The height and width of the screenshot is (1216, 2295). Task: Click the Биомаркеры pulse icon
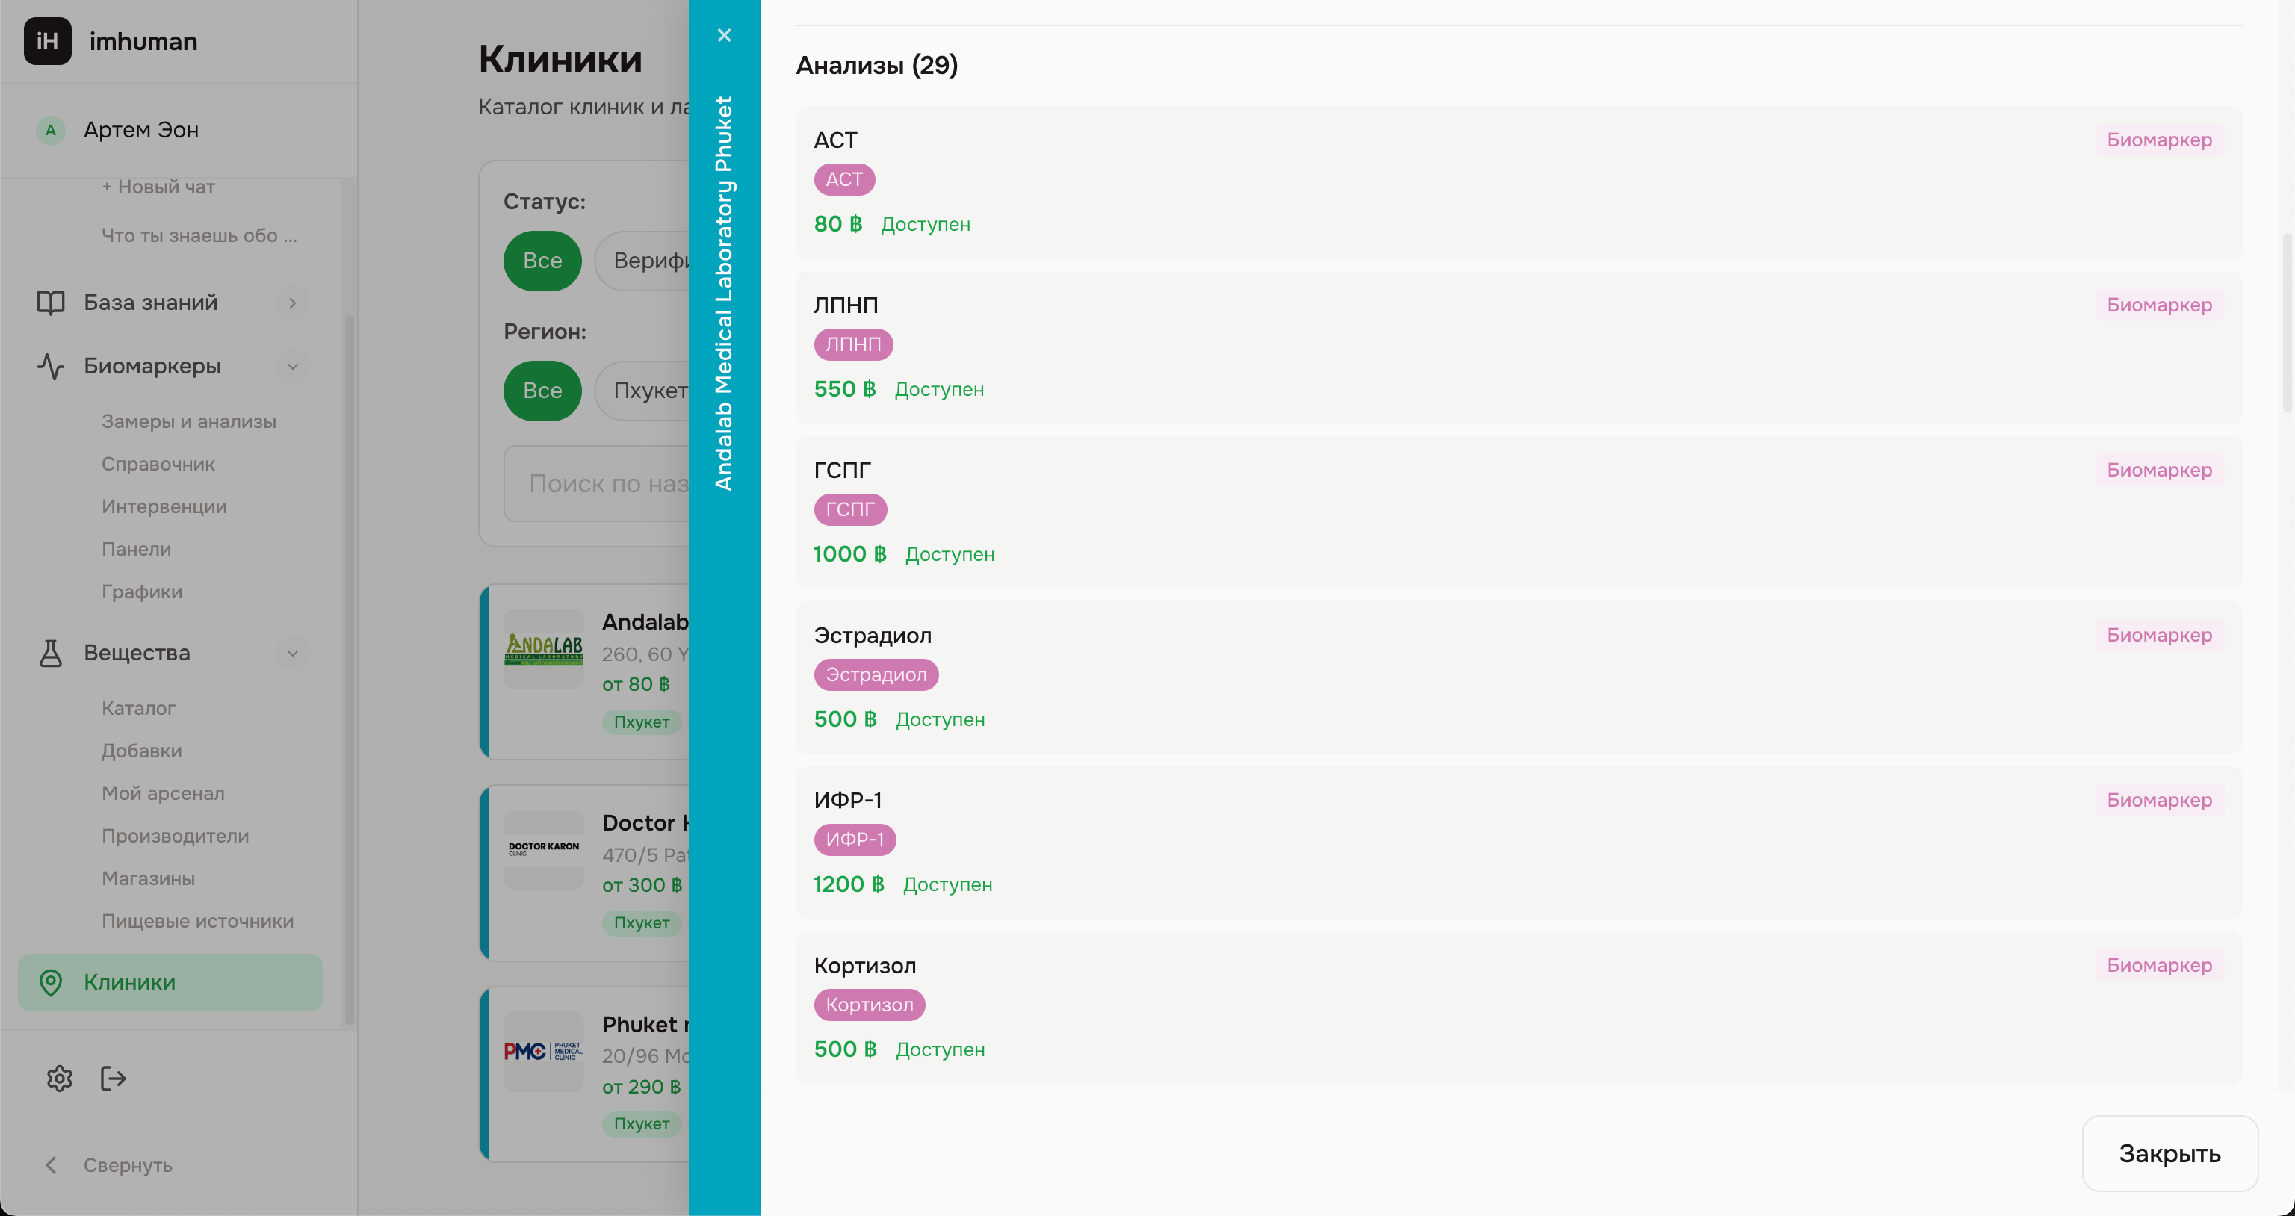pos(51,366)
